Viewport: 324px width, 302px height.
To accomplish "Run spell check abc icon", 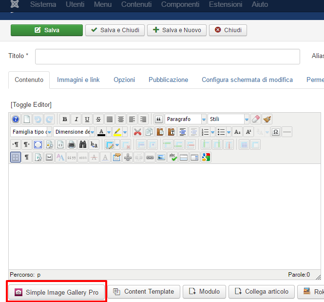I will [172, 157].
